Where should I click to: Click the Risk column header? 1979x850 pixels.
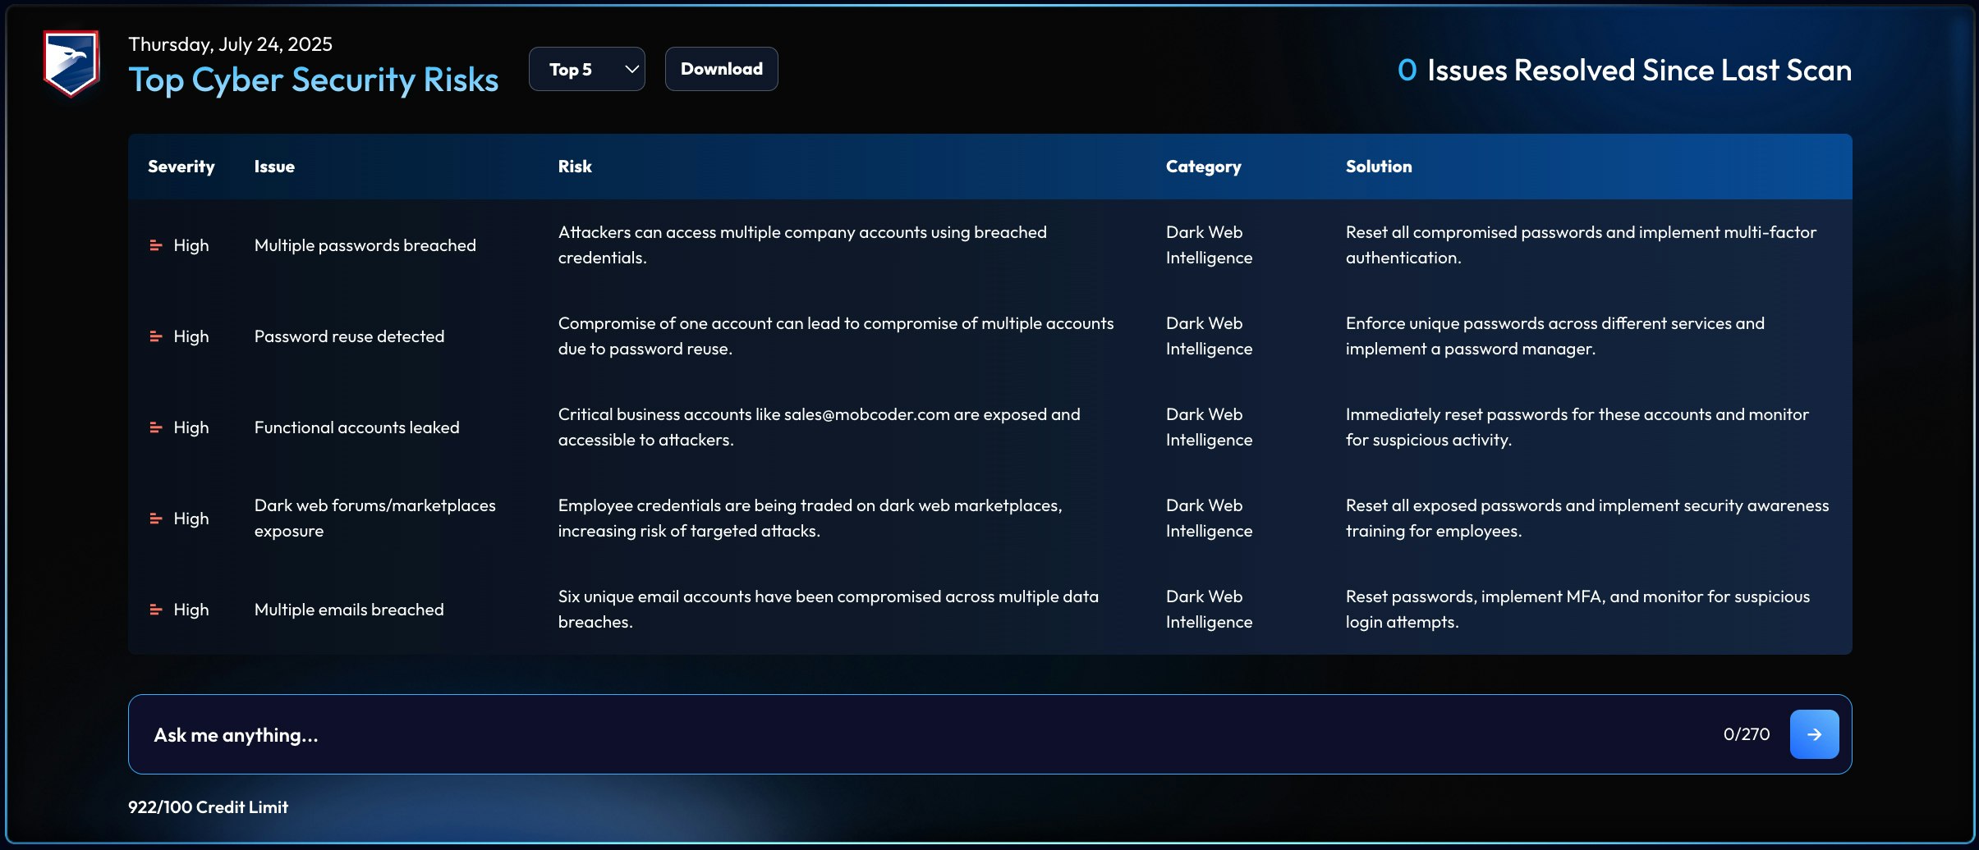click(x=575, y=167)
